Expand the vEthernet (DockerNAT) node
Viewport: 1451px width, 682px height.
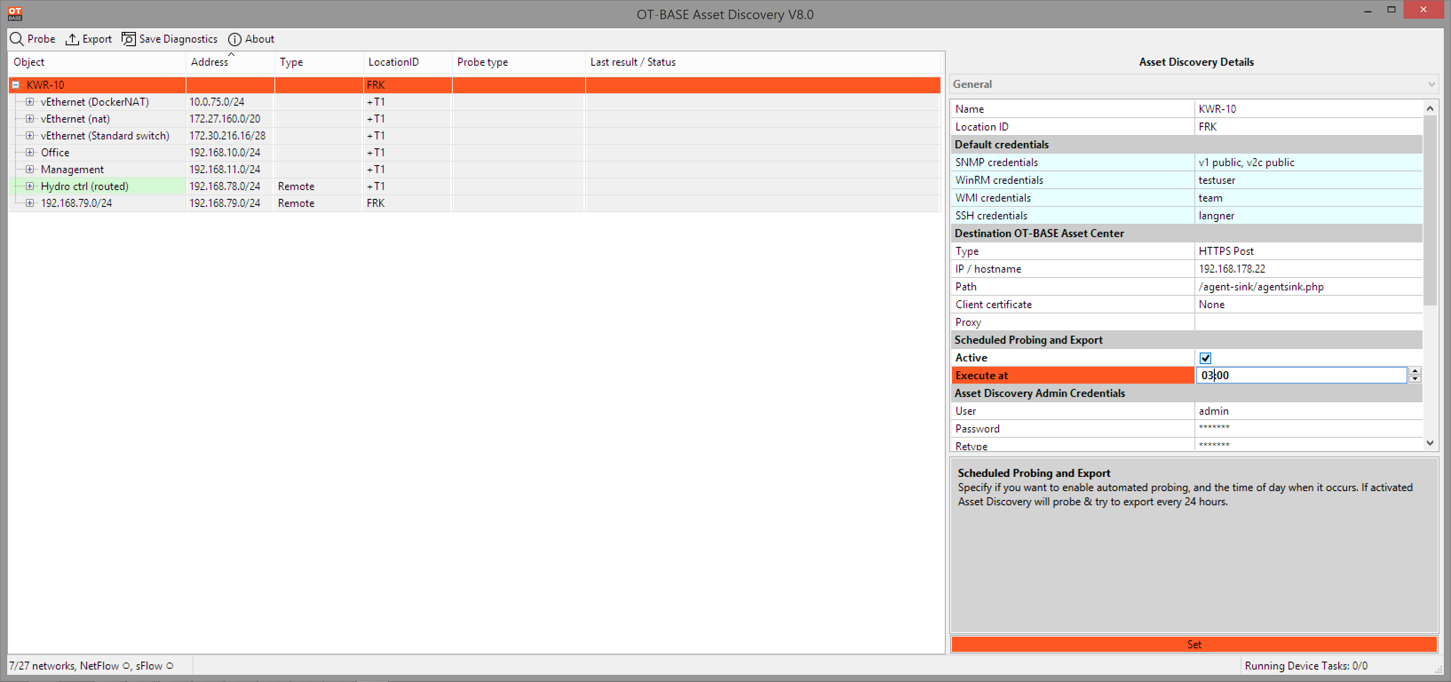pos(30,102)
